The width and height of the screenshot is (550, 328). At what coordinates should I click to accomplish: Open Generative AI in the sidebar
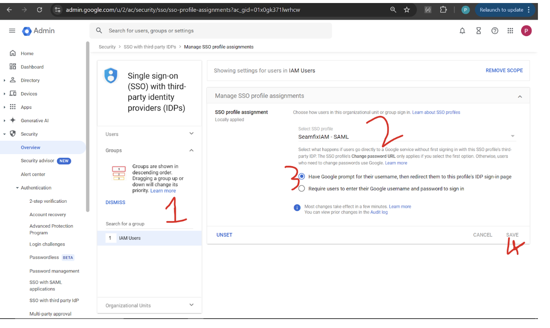tap(34, 121)
